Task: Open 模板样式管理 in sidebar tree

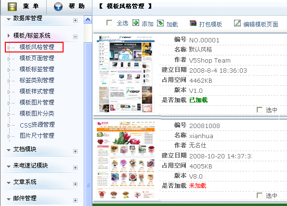Action: 37,91
